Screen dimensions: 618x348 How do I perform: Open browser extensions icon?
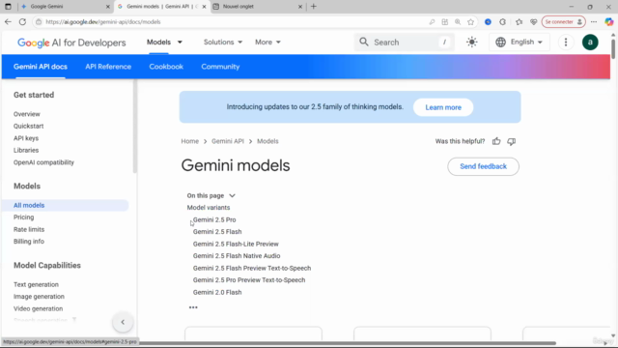502,22
